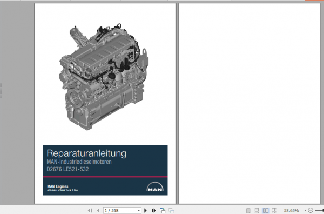Click the zoom slider handle
This screenshot has height=214, width=324.
(323, 210)
